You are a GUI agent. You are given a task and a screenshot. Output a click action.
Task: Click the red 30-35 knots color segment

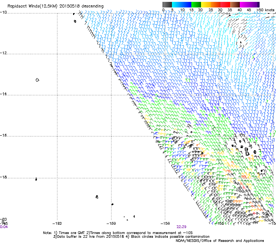(x=225, y=4)
